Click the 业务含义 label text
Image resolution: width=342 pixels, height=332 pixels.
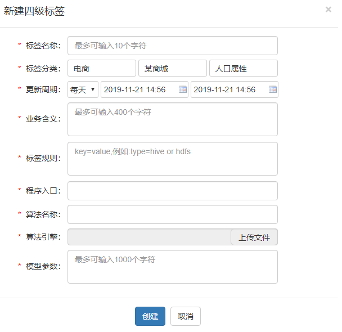(x=43, y=119)
